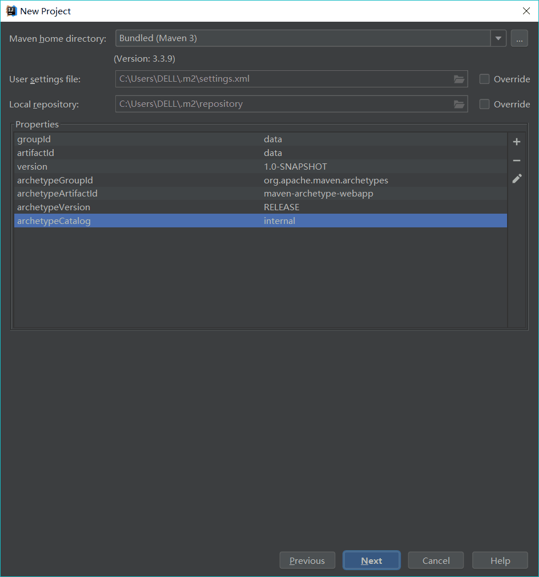Open Help for this dialog
Screen dimensions: 539x577
tap(500, 560)
